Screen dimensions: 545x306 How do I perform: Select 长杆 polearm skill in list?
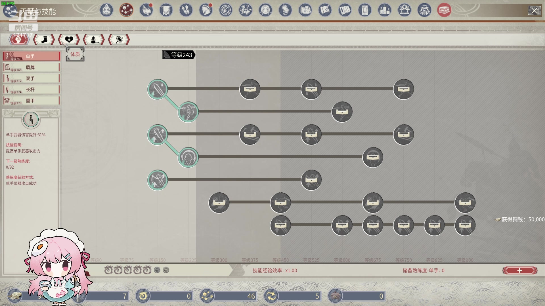pos(31,90)
